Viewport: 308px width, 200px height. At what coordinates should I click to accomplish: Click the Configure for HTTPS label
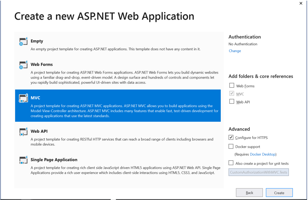(252, 138)
